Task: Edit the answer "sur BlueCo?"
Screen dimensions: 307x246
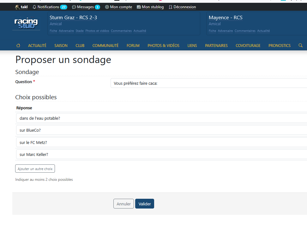Action: (161, 130)
